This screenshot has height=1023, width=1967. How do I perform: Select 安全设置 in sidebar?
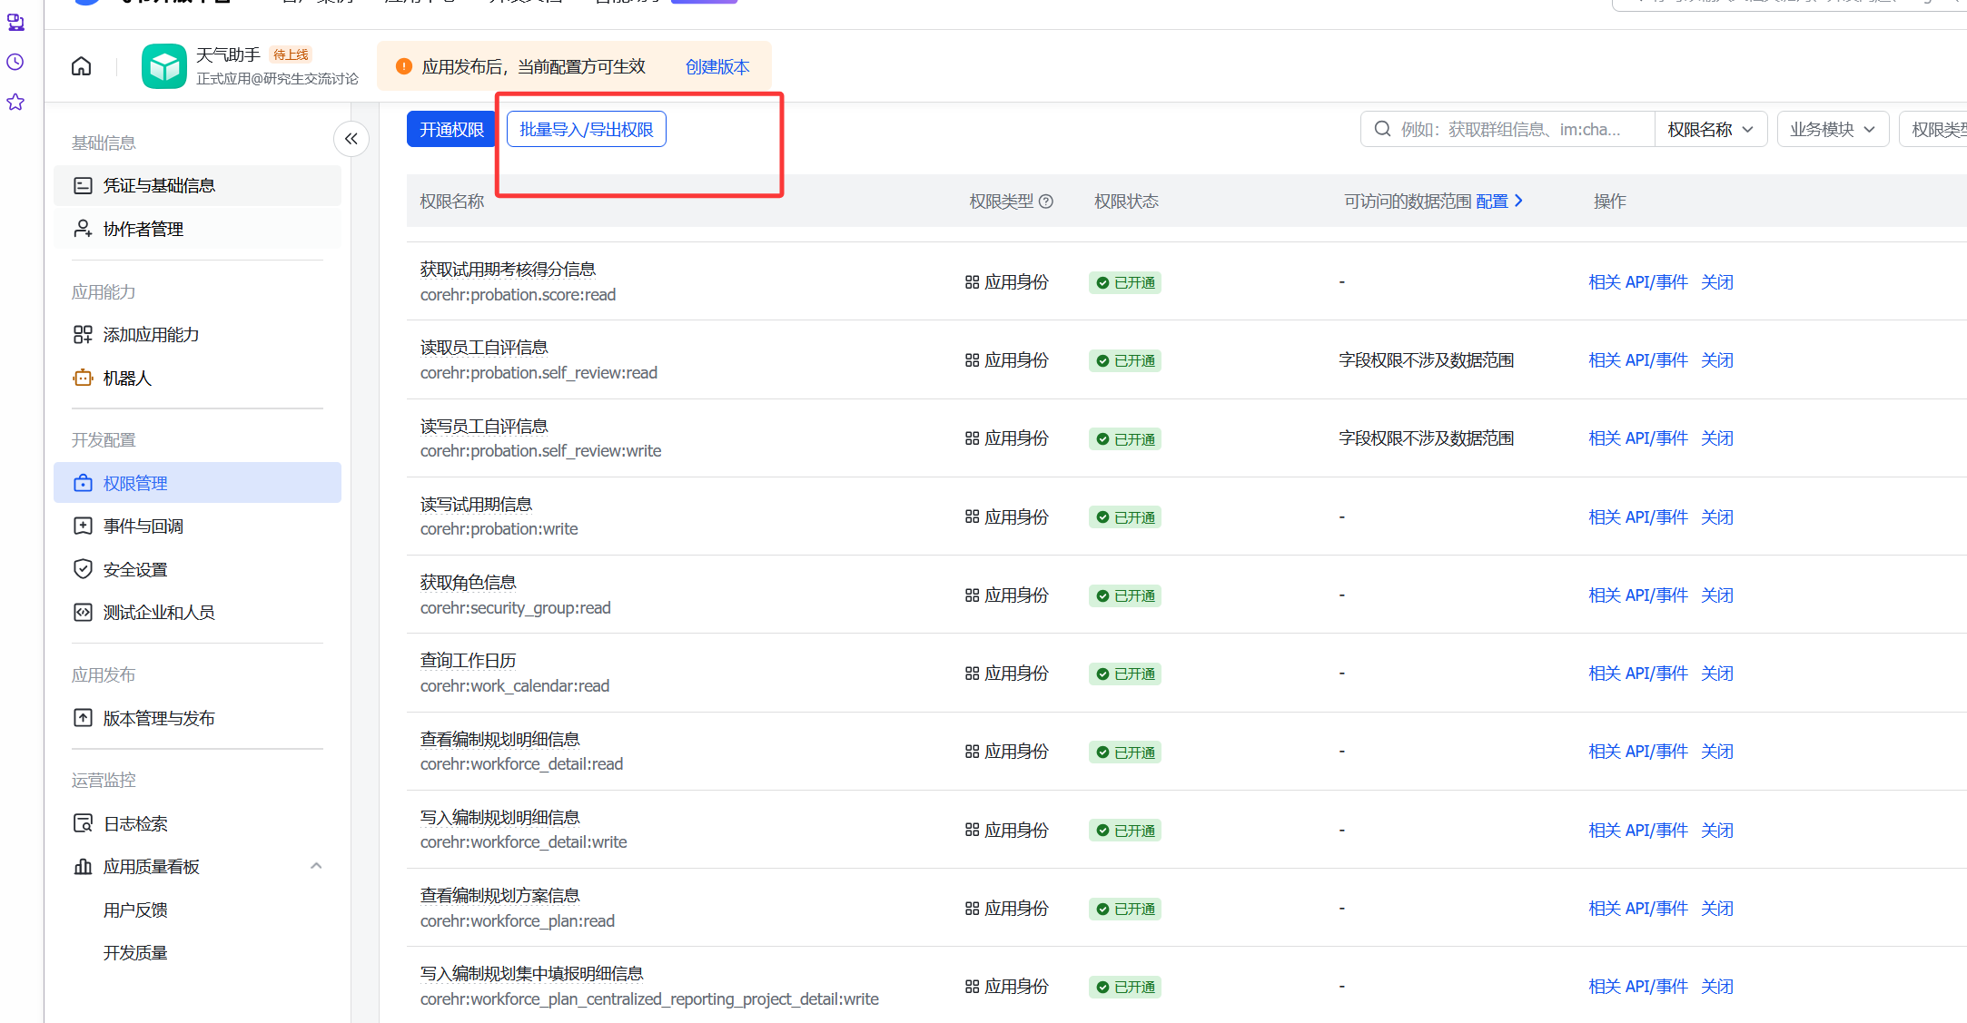(x=135, y=569)
